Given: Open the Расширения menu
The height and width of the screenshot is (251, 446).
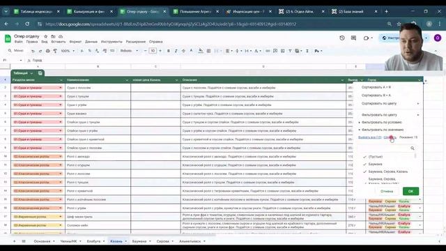Looking at the screenshot, I should click(136, 42).
